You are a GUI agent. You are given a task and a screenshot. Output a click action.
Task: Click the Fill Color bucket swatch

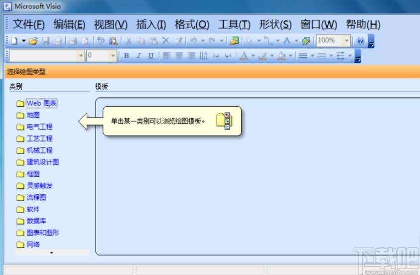tap(281, 56)
